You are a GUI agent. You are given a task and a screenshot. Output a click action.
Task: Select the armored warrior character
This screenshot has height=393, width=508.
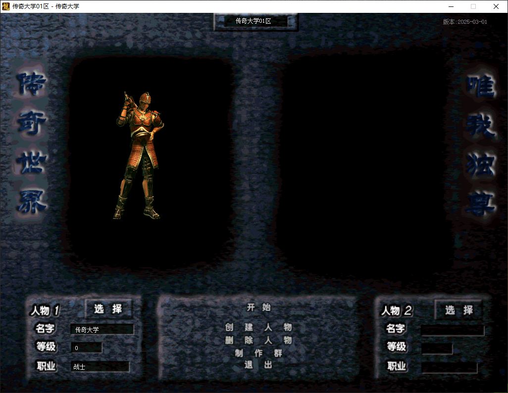click(138, 155)
